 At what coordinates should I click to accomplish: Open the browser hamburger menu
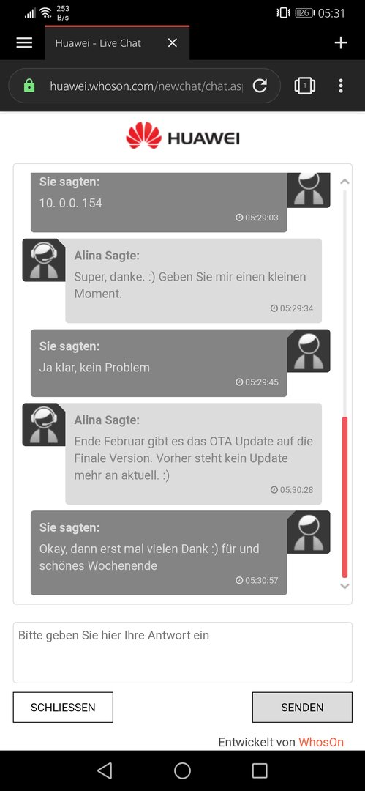click(x=24, y=43)
